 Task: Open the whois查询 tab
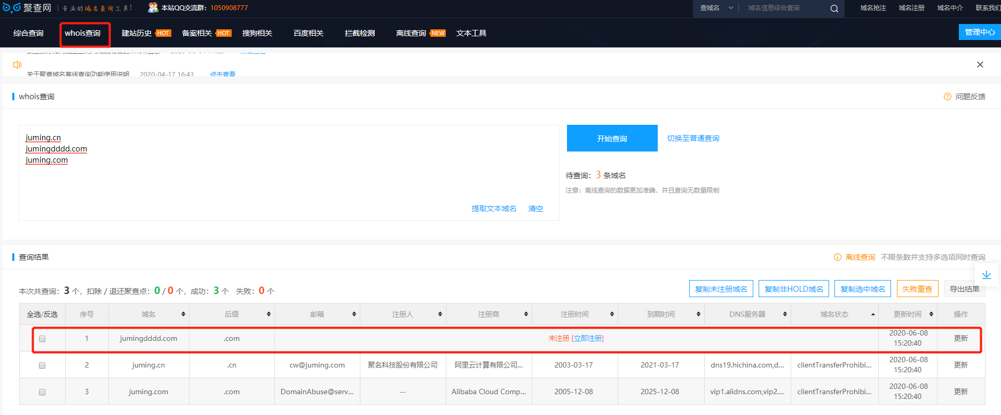[83, 33]
